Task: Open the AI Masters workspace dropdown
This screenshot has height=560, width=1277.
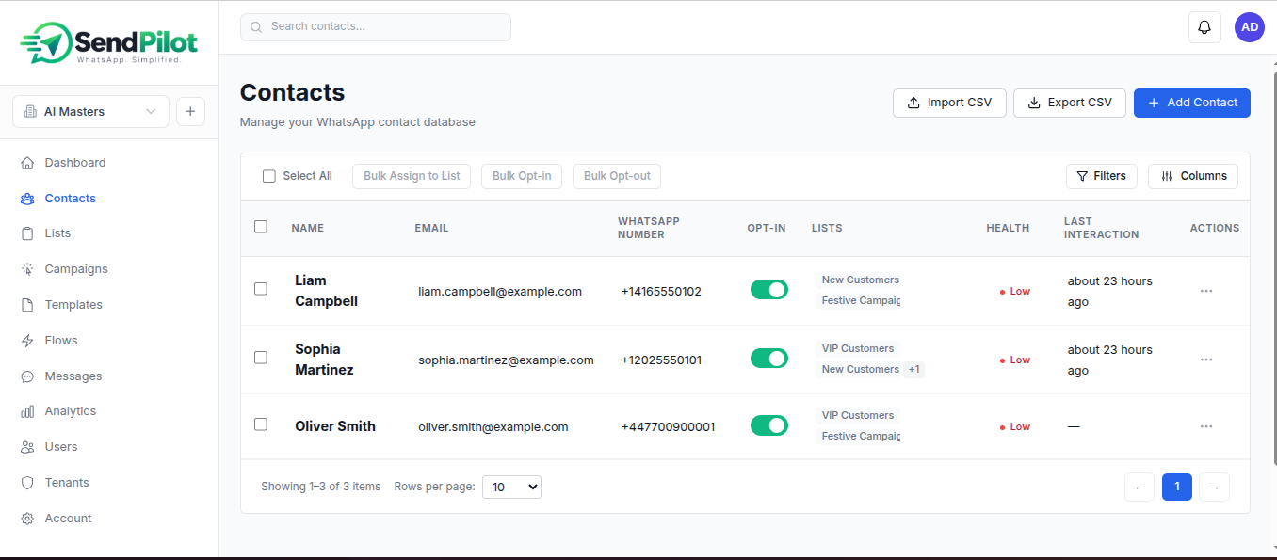Action: point(90,111)
